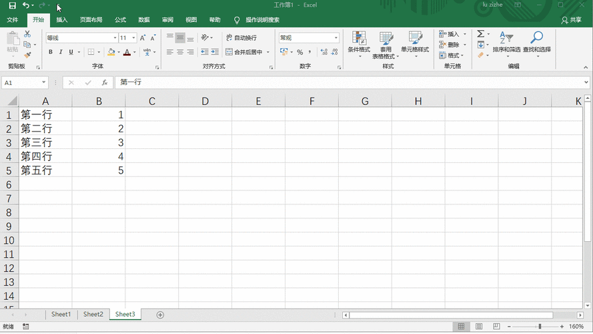593x334 pixels.
Task: Toggle center horizontal alignment
Action: tap(180, 52)
